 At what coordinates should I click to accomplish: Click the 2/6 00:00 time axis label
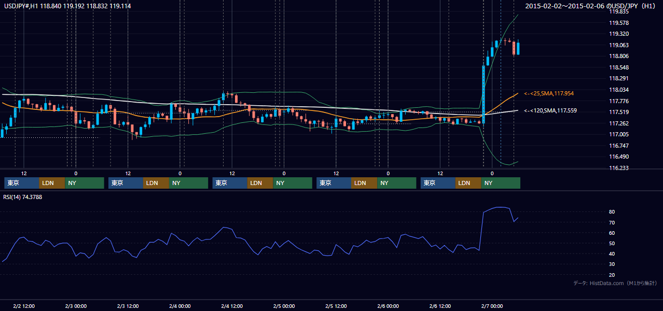pyautogui.click(x=388, y=306)
